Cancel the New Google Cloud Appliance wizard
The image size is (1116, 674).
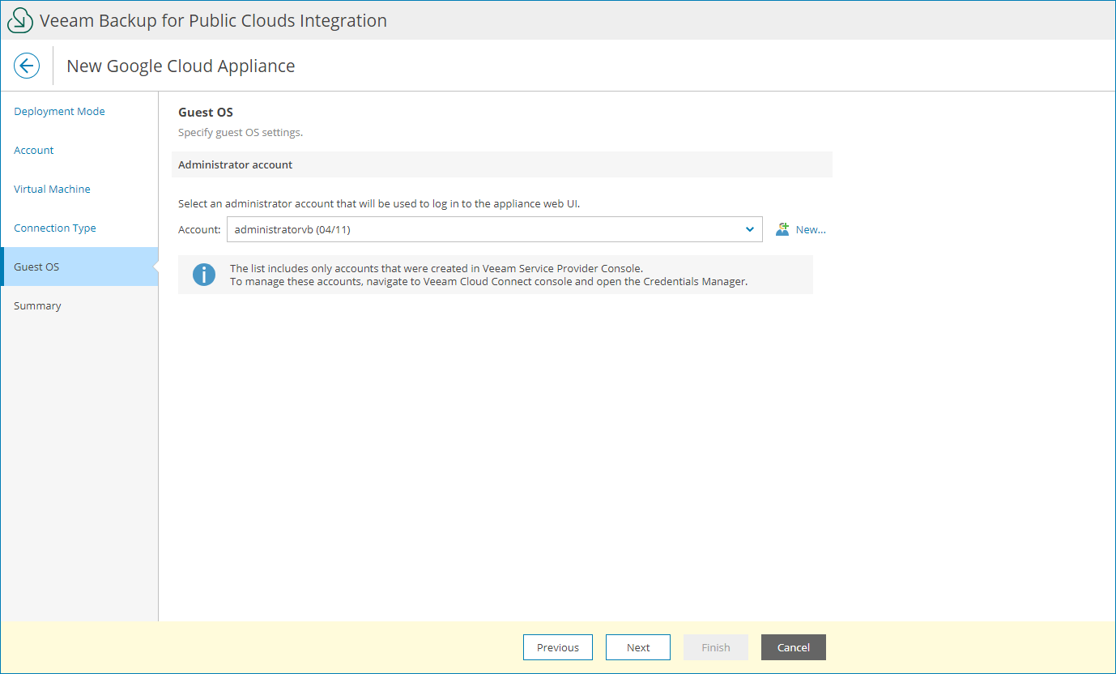coord(793,647)
